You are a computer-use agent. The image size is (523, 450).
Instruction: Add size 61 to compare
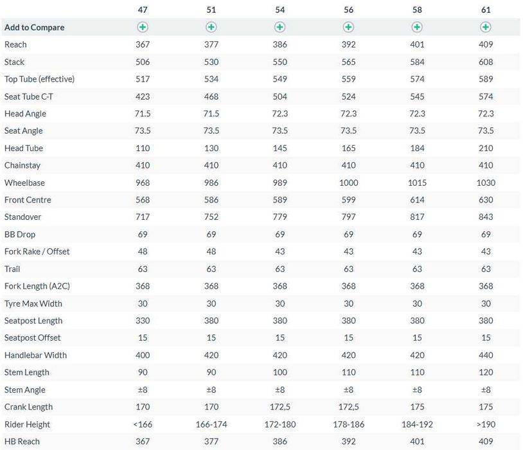(486, 27)
